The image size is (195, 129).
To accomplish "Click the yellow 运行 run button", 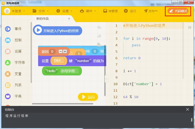I will (x=88, y=97).
